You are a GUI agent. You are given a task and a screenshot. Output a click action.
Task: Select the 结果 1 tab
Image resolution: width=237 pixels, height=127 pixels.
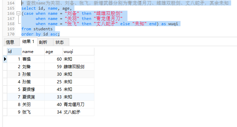coord(28,42)
